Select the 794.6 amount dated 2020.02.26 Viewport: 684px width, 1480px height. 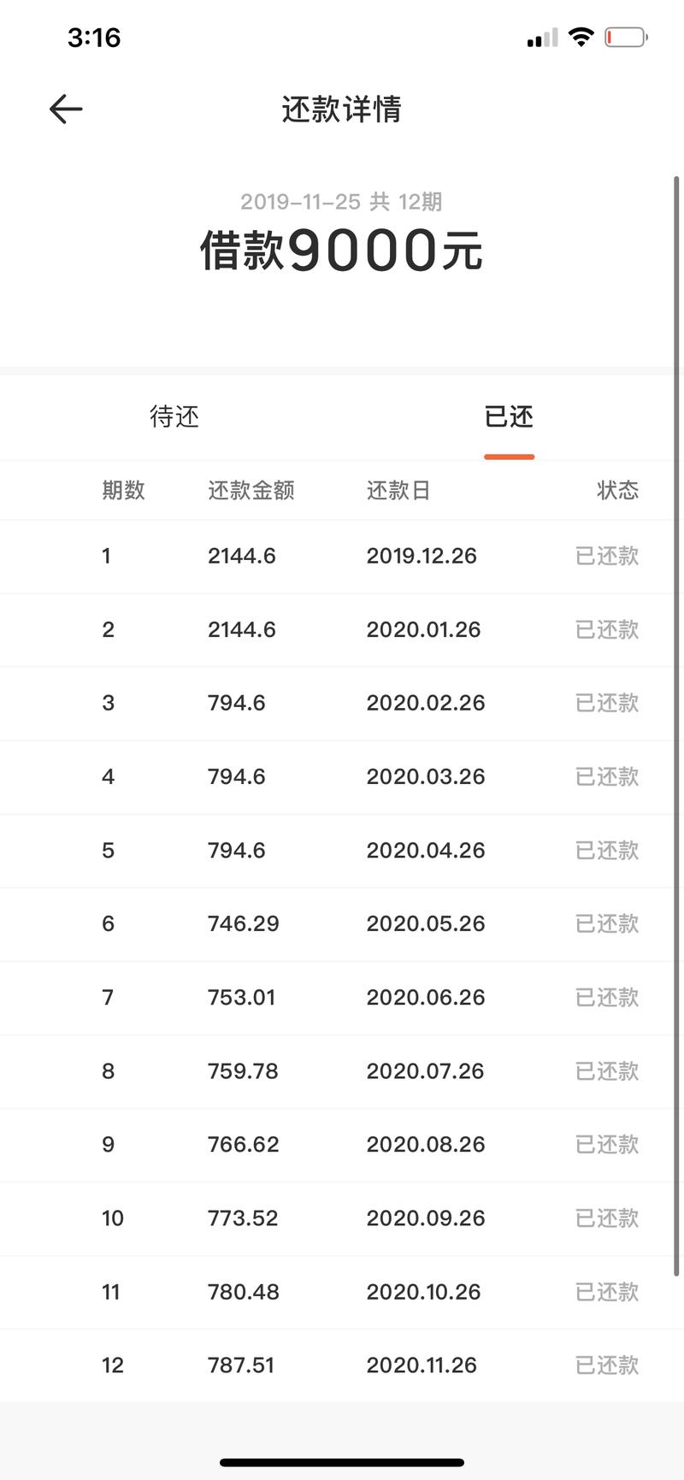[237, 703]
